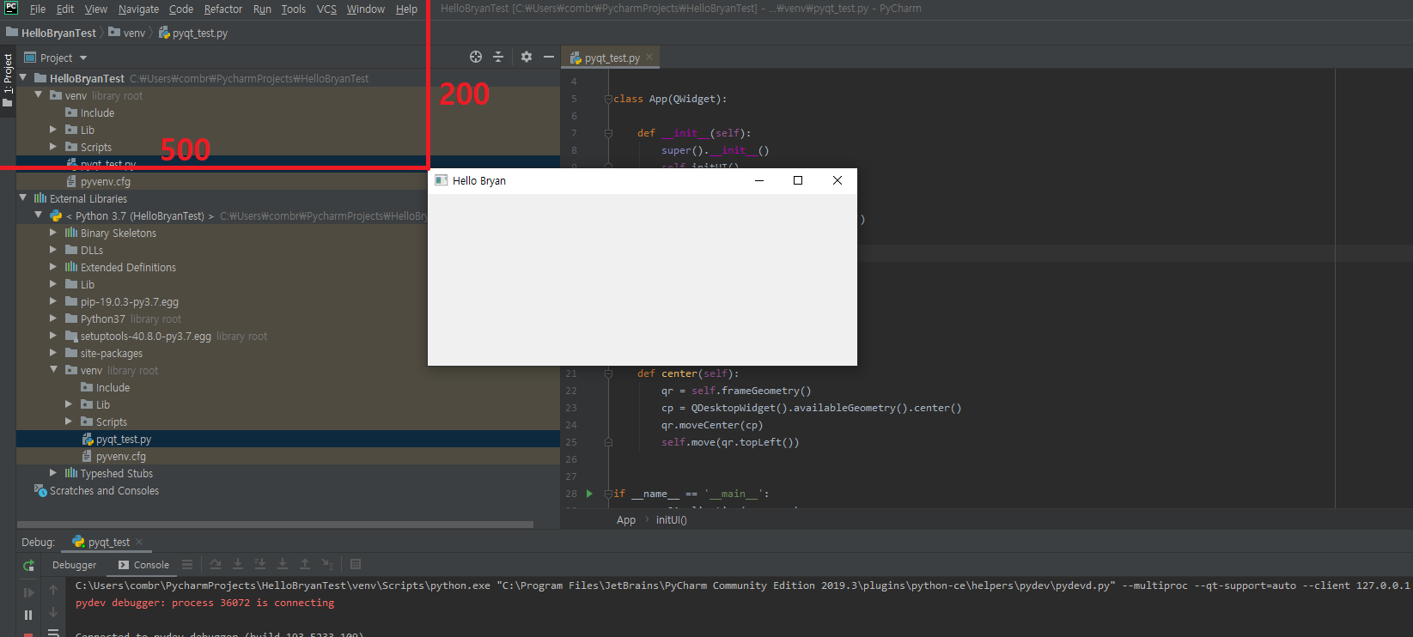Viewport: 1413px width, 637px height.
Task: Click venv in the navigation bar
Action: 127,33
